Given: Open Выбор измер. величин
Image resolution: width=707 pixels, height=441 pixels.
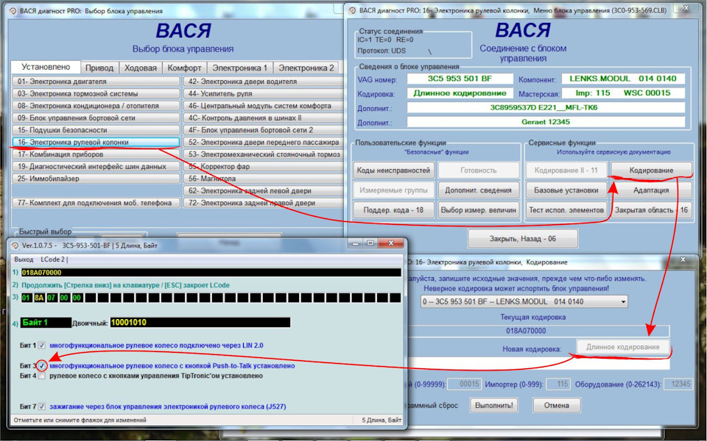Looking at the screenshot, I should coord(479,210).
